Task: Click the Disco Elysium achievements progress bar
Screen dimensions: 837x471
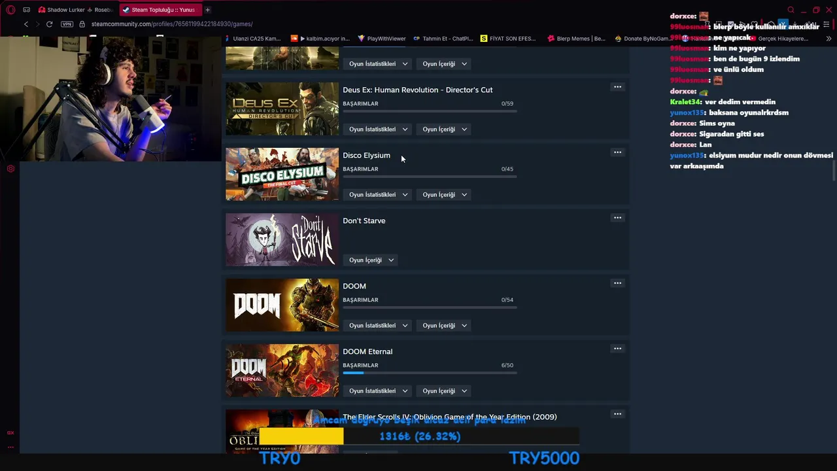Action: pos(430,177)
